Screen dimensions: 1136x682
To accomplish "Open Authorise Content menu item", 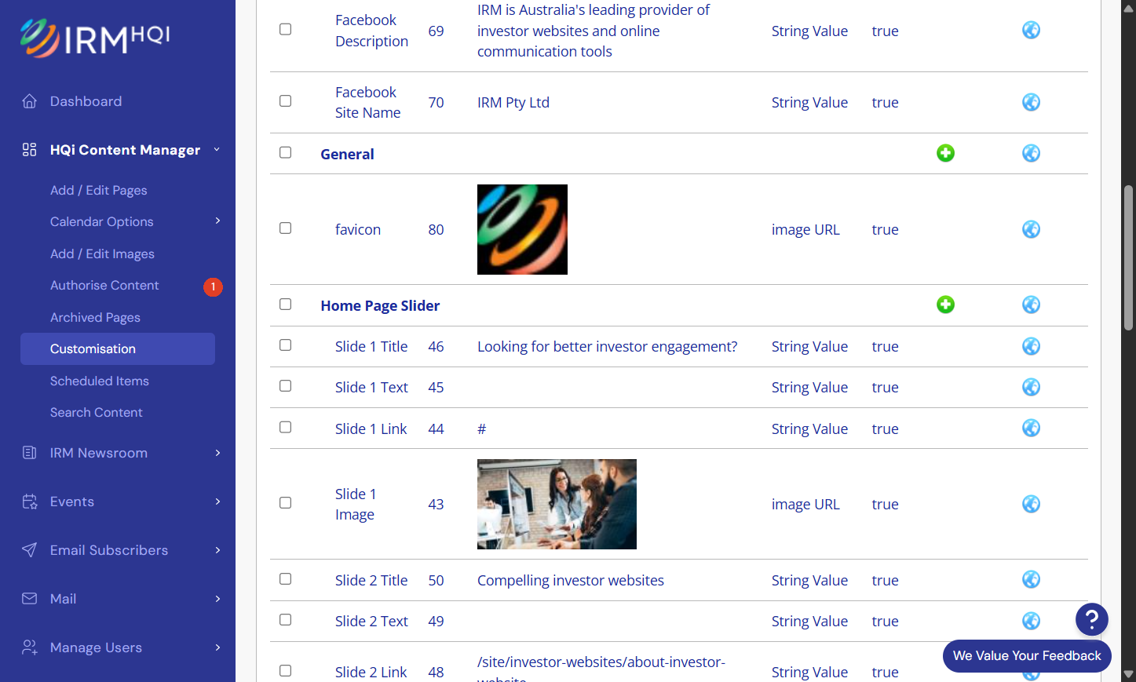I will 104,286.
